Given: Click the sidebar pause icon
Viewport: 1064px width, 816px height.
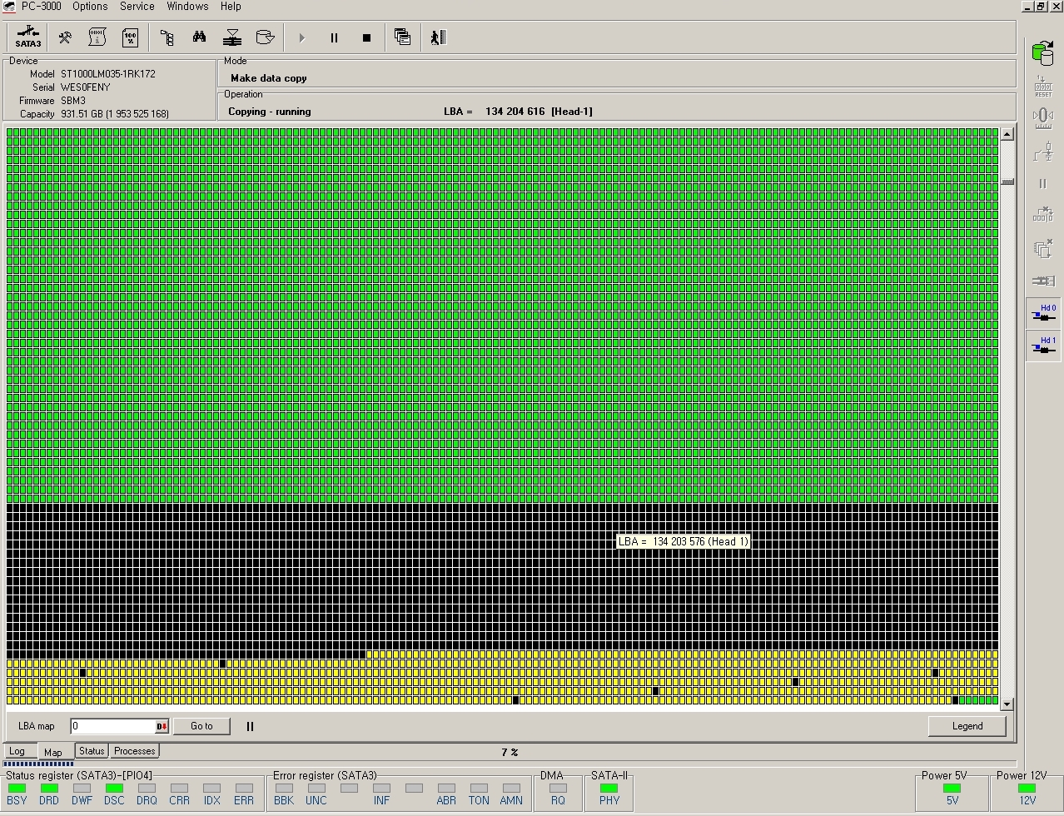Looking at the screenshot, I should click(x=1043, y=183).
